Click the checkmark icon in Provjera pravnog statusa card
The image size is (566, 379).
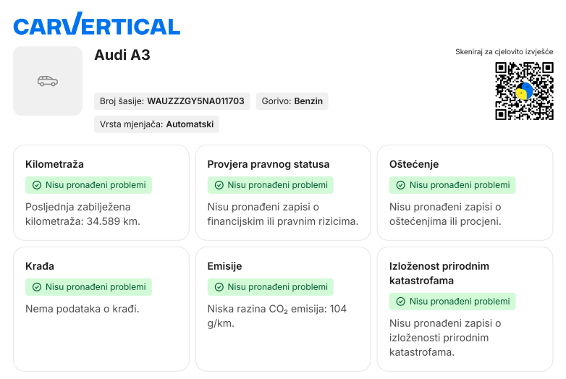coord(219,185)
